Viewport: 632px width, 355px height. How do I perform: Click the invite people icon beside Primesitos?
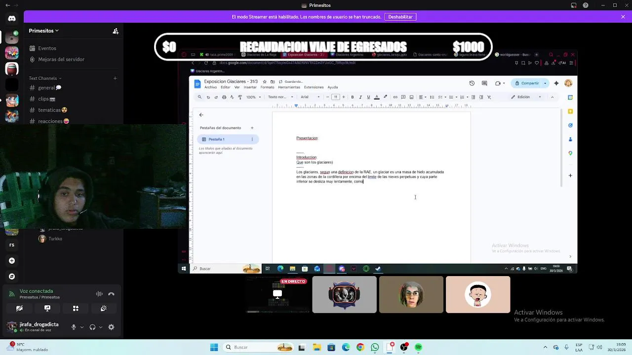pyautogui.click(x=116, y=31)
